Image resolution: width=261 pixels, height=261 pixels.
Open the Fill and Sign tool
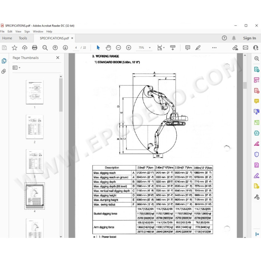click(257, 176)
